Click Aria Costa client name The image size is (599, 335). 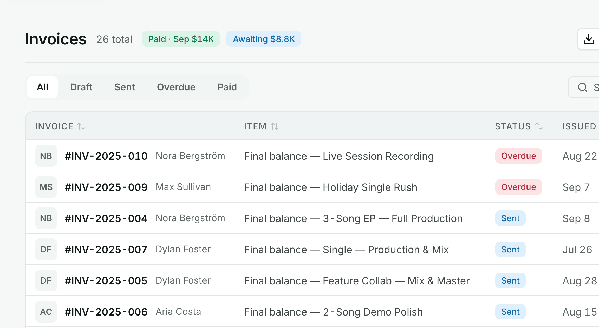click(x=178, y=312)
